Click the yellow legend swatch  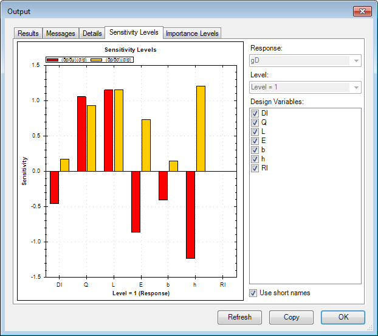click(95, 60)
